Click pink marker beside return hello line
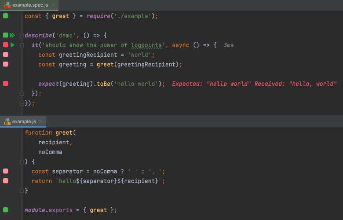Image resolution: width=343 pixels, height=220 pixels. click(x=6, y=181)
